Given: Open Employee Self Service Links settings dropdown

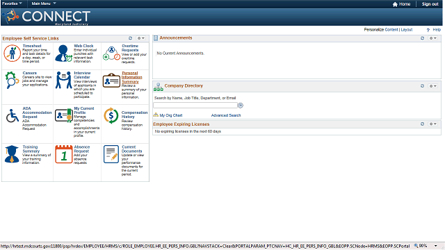Looking at the screenshot, I should pyautogui.click(x=141, y=38).
